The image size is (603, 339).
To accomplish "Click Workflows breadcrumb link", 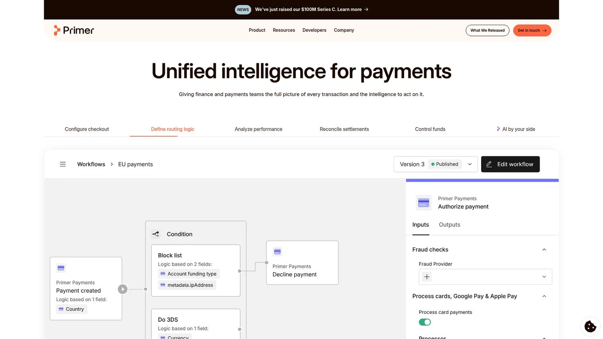I will [91, 164].
